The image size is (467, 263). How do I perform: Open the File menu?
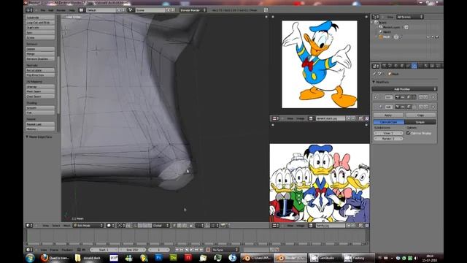pos(43,10)
